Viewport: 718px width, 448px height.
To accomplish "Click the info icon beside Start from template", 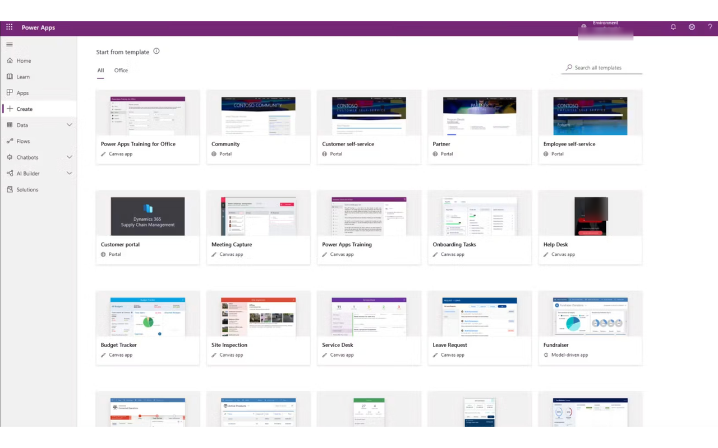I will [157, 51].
